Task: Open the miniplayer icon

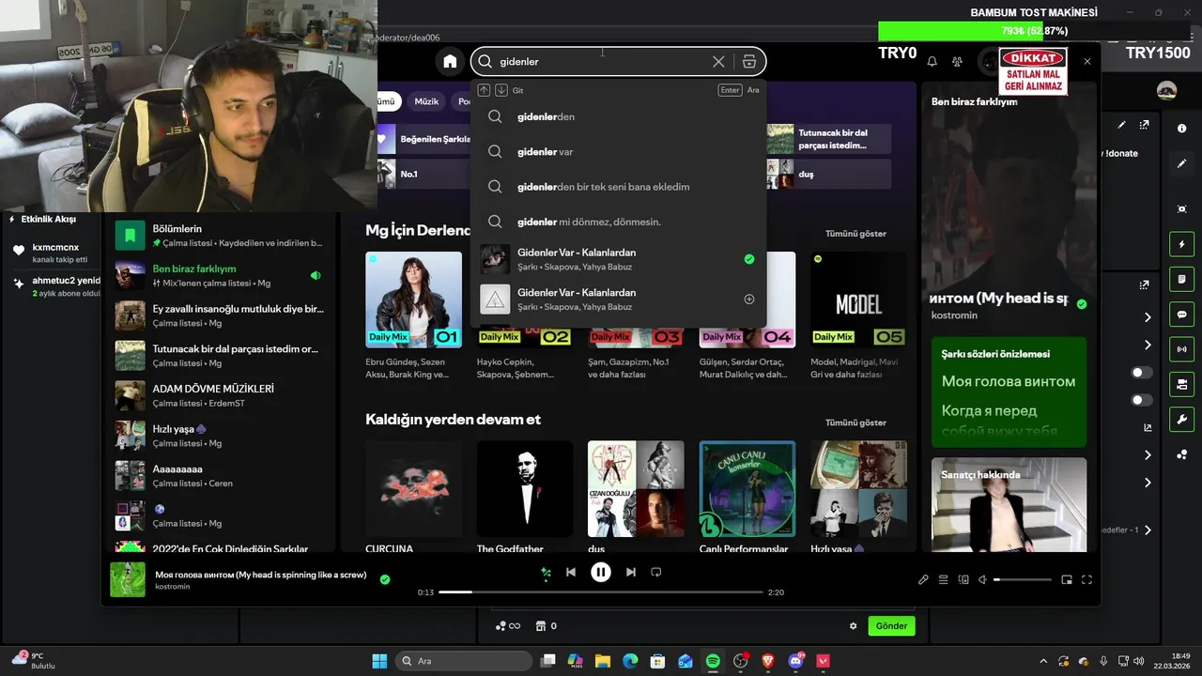Action: point(1068,580)
